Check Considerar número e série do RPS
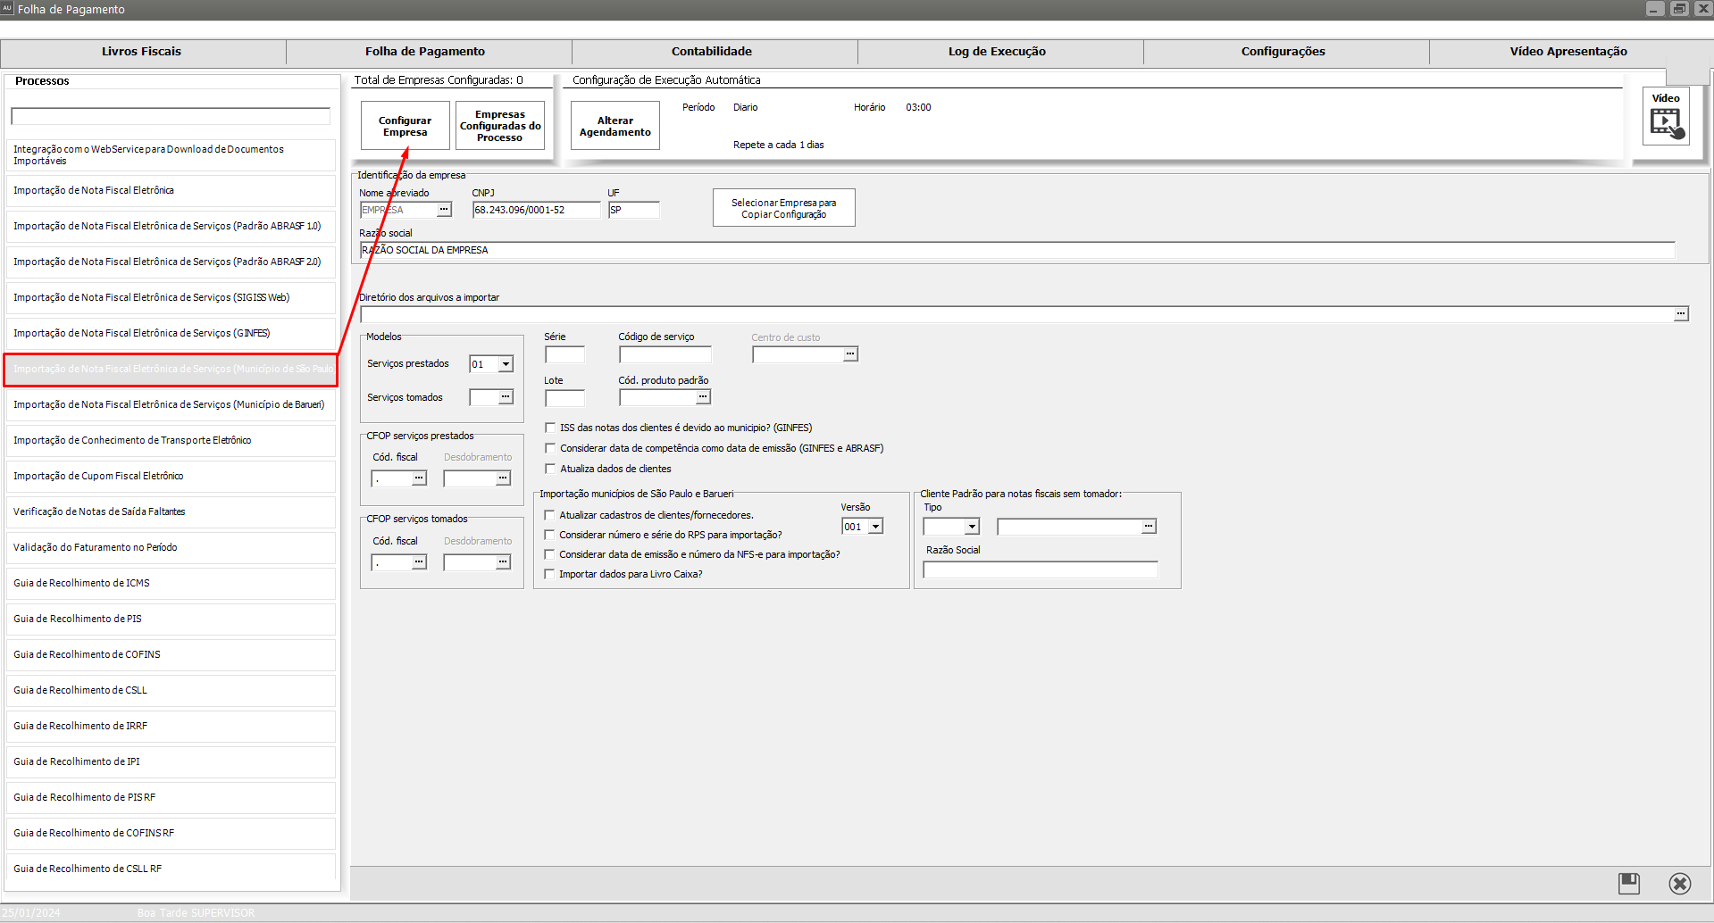This screenshot has width=1714, height=923. 549,535
